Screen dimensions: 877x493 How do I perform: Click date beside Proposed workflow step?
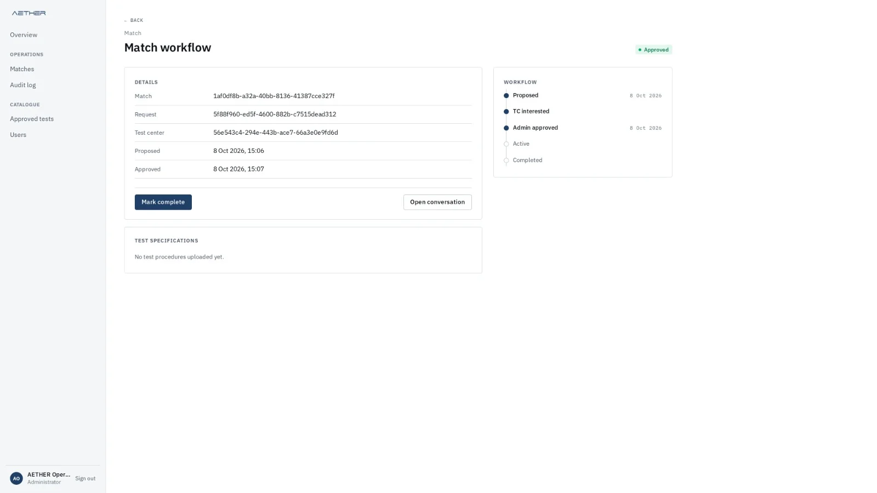646,96
